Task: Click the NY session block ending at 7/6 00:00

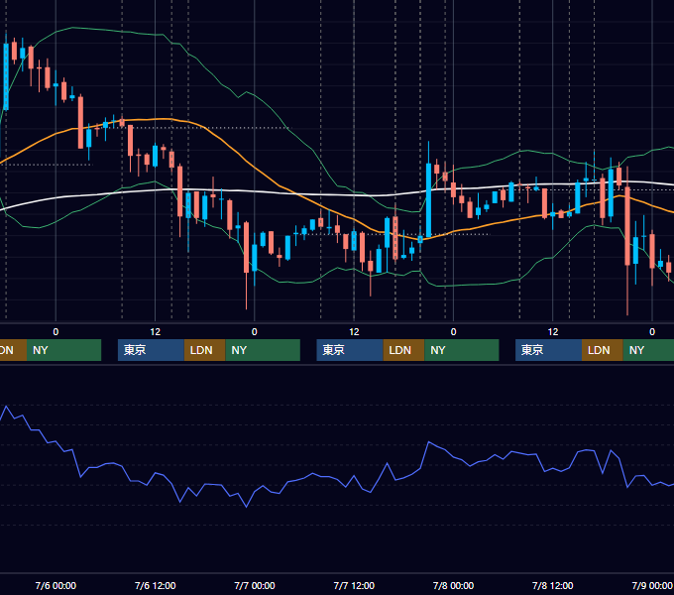Action: [64, 350]
